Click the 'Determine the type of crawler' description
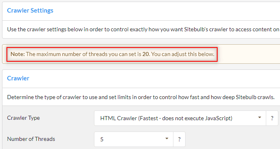Screen dimensions: 280x149 pyautogui.click(x=141, y=97)
